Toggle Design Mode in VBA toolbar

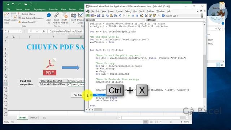(141, 16)
